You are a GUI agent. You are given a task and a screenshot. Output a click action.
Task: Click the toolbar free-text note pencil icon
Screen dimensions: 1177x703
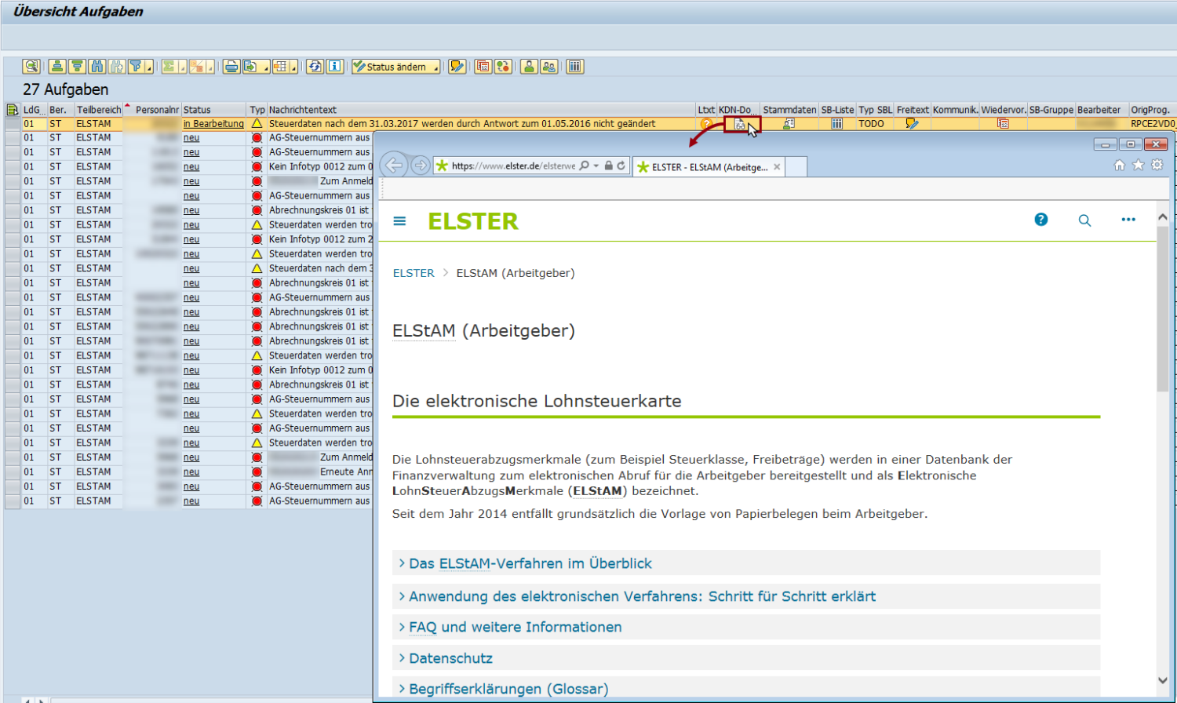(x=457, y=67)
